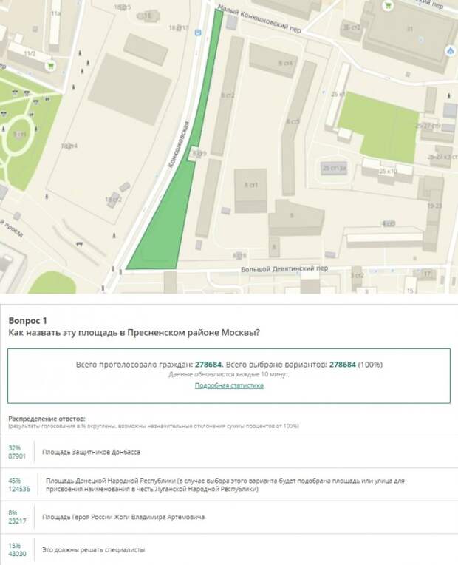Click the total voters count 278684 text
This screenshot has width=458, height=565.
coord(209,365)
